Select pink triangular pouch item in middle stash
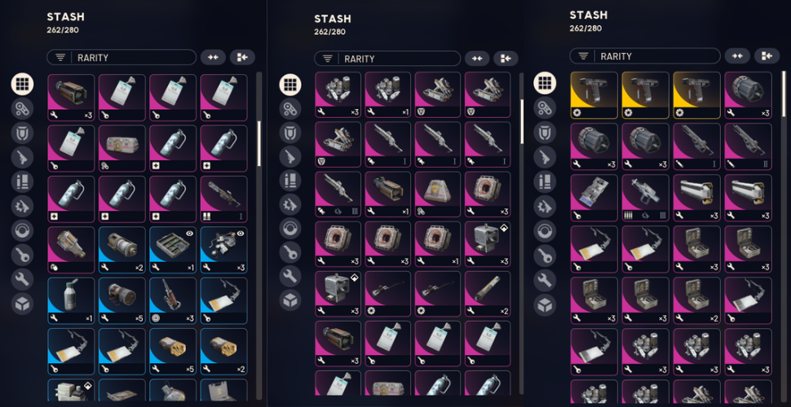Viewport: 791px width, 407px height. click(x=438, y=195)
